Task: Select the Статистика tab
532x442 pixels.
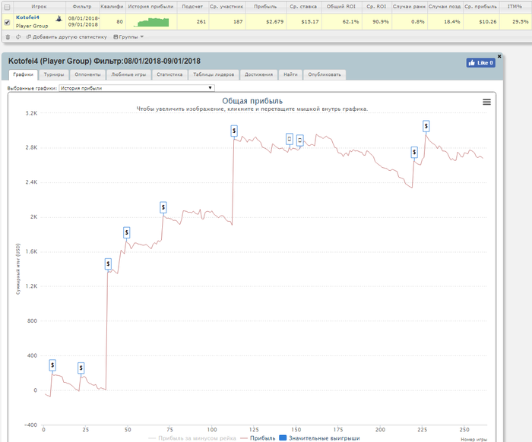Action: coord(169,74)
